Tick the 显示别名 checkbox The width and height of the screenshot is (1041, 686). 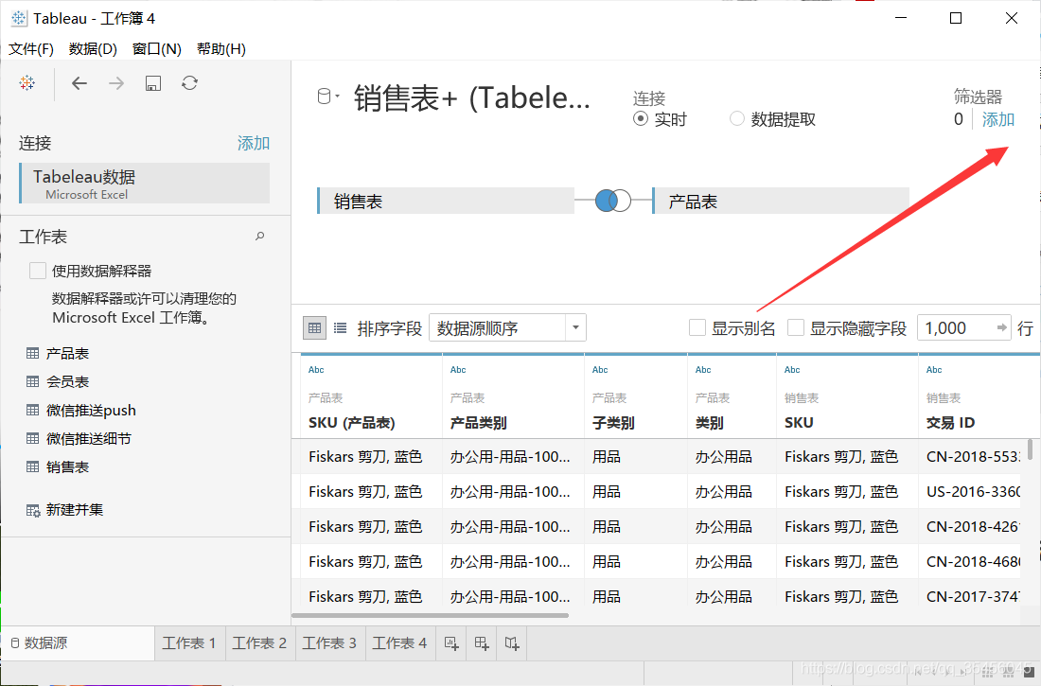(697, 327)
